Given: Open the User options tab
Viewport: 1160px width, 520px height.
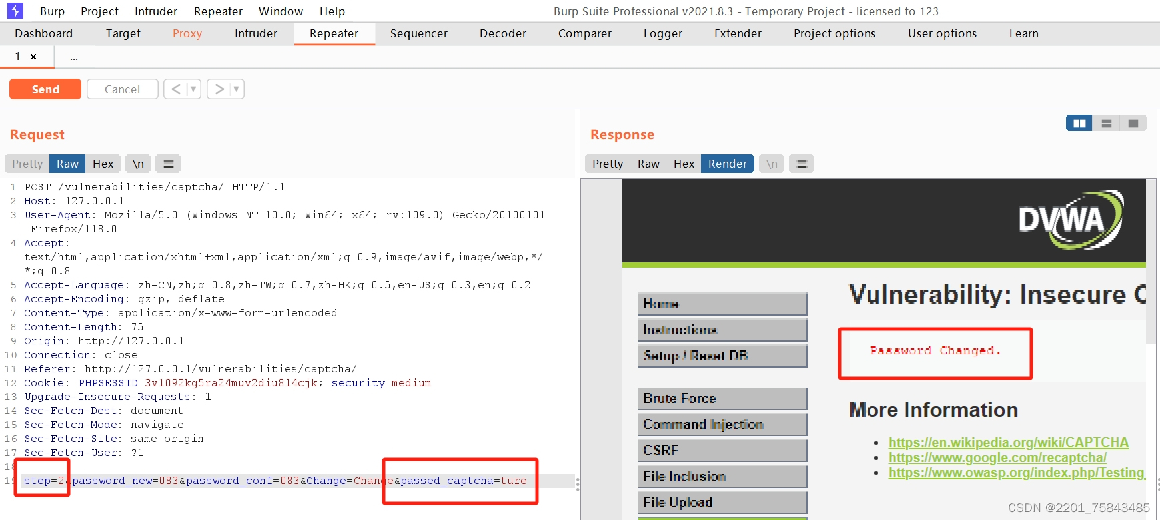Looking at the screenshot, I should click(x=943, y=33).
